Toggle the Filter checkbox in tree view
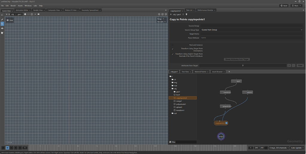Image resolution: width=306 pixels, height=154 pixels. pos(170,142)
